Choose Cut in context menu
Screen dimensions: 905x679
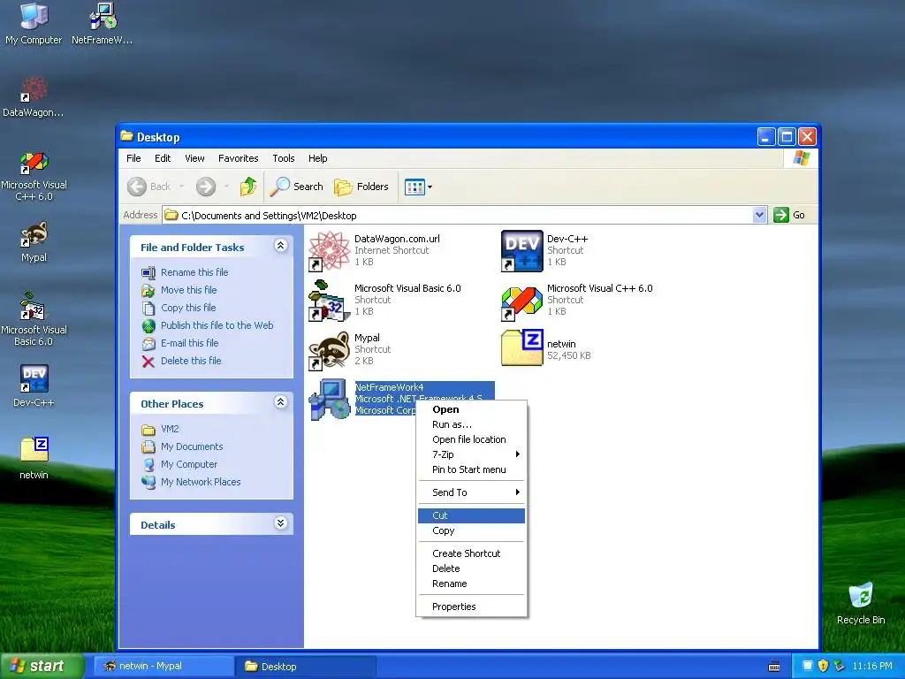click(471, 515)
